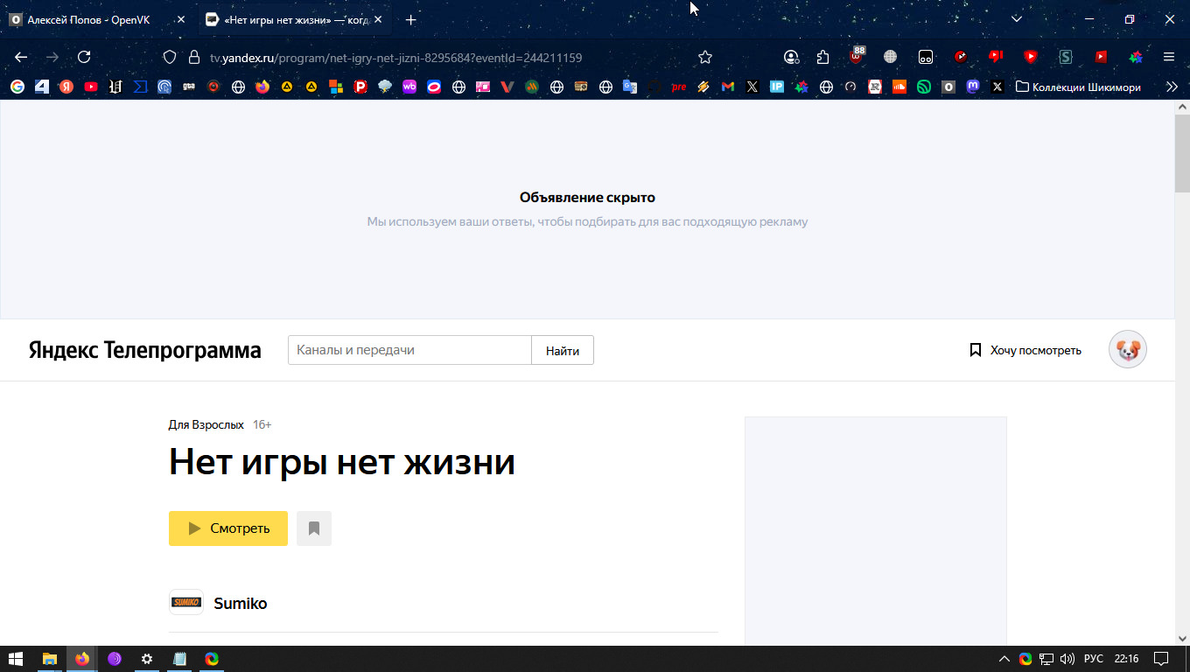
Task: Bookmark this page with the star
Action: [705, 57]
